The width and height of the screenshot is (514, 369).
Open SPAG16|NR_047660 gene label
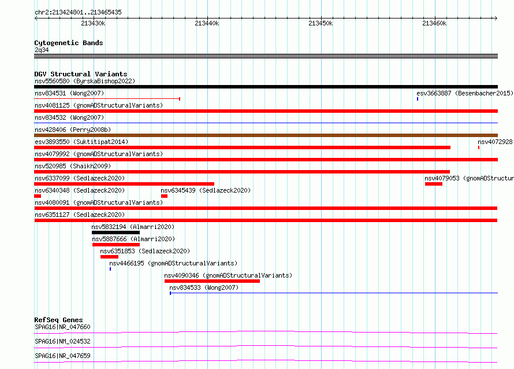coord(62,327)
